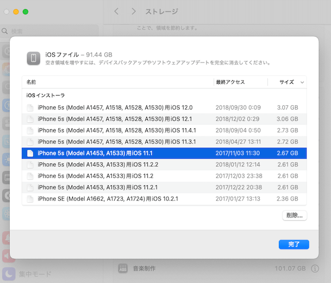Image resolution: width=331 pixels, height=283 pixels.
Task: Click the 完了 button
Action: point(293,244)
